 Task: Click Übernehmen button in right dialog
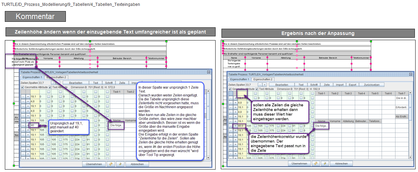coord(299,163)
